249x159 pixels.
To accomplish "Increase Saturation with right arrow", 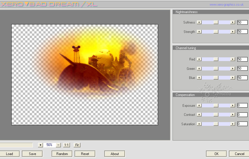I will tap(233, 124).
